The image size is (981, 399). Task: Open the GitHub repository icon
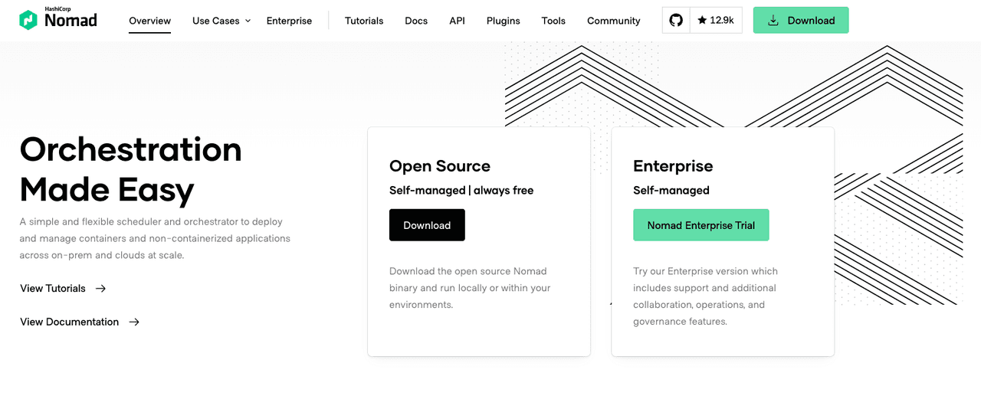(676, 20)
